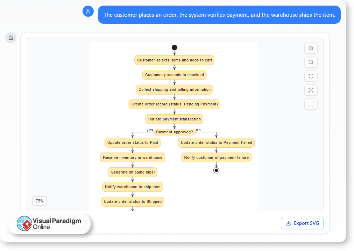Reset the diagram view with the undo-rotate icon

coord(311,76)
